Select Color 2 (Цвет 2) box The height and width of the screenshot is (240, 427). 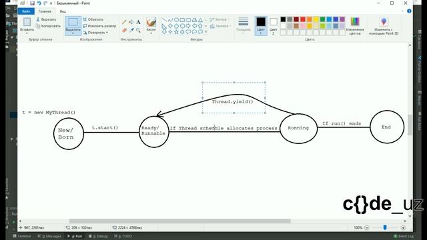(273, 26)
